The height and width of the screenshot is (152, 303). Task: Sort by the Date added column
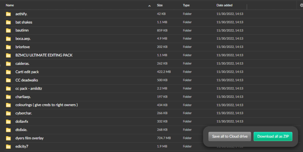tap(224, 5)
